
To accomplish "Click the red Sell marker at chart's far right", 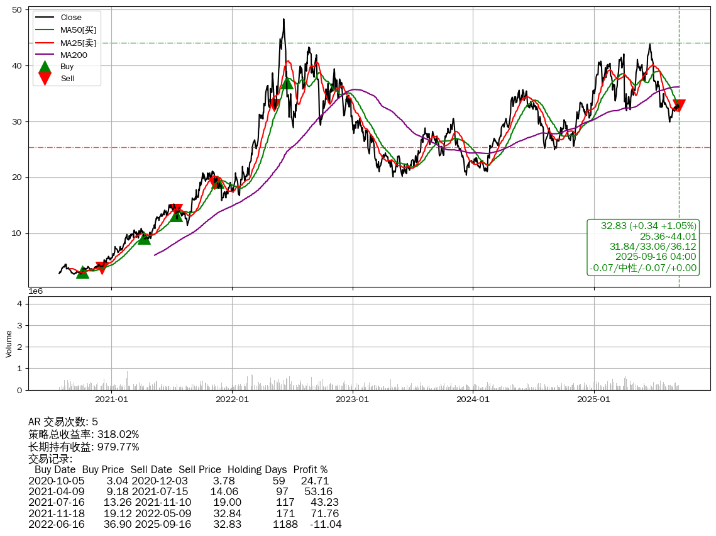I will [679, 106].
